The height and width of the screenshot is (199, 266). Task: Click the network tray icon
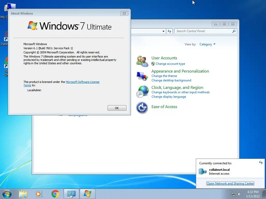[x=234, y=194]
